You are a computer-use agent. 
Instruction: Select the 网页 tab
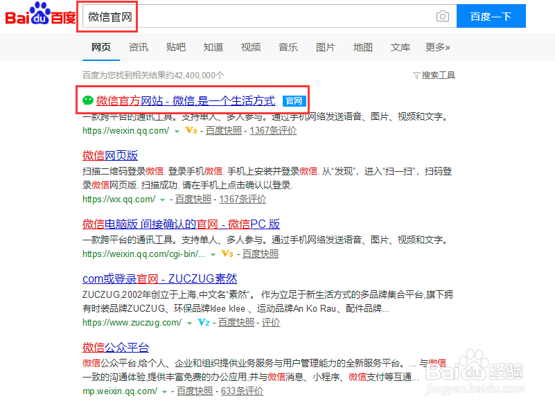[x=101, y=47]
